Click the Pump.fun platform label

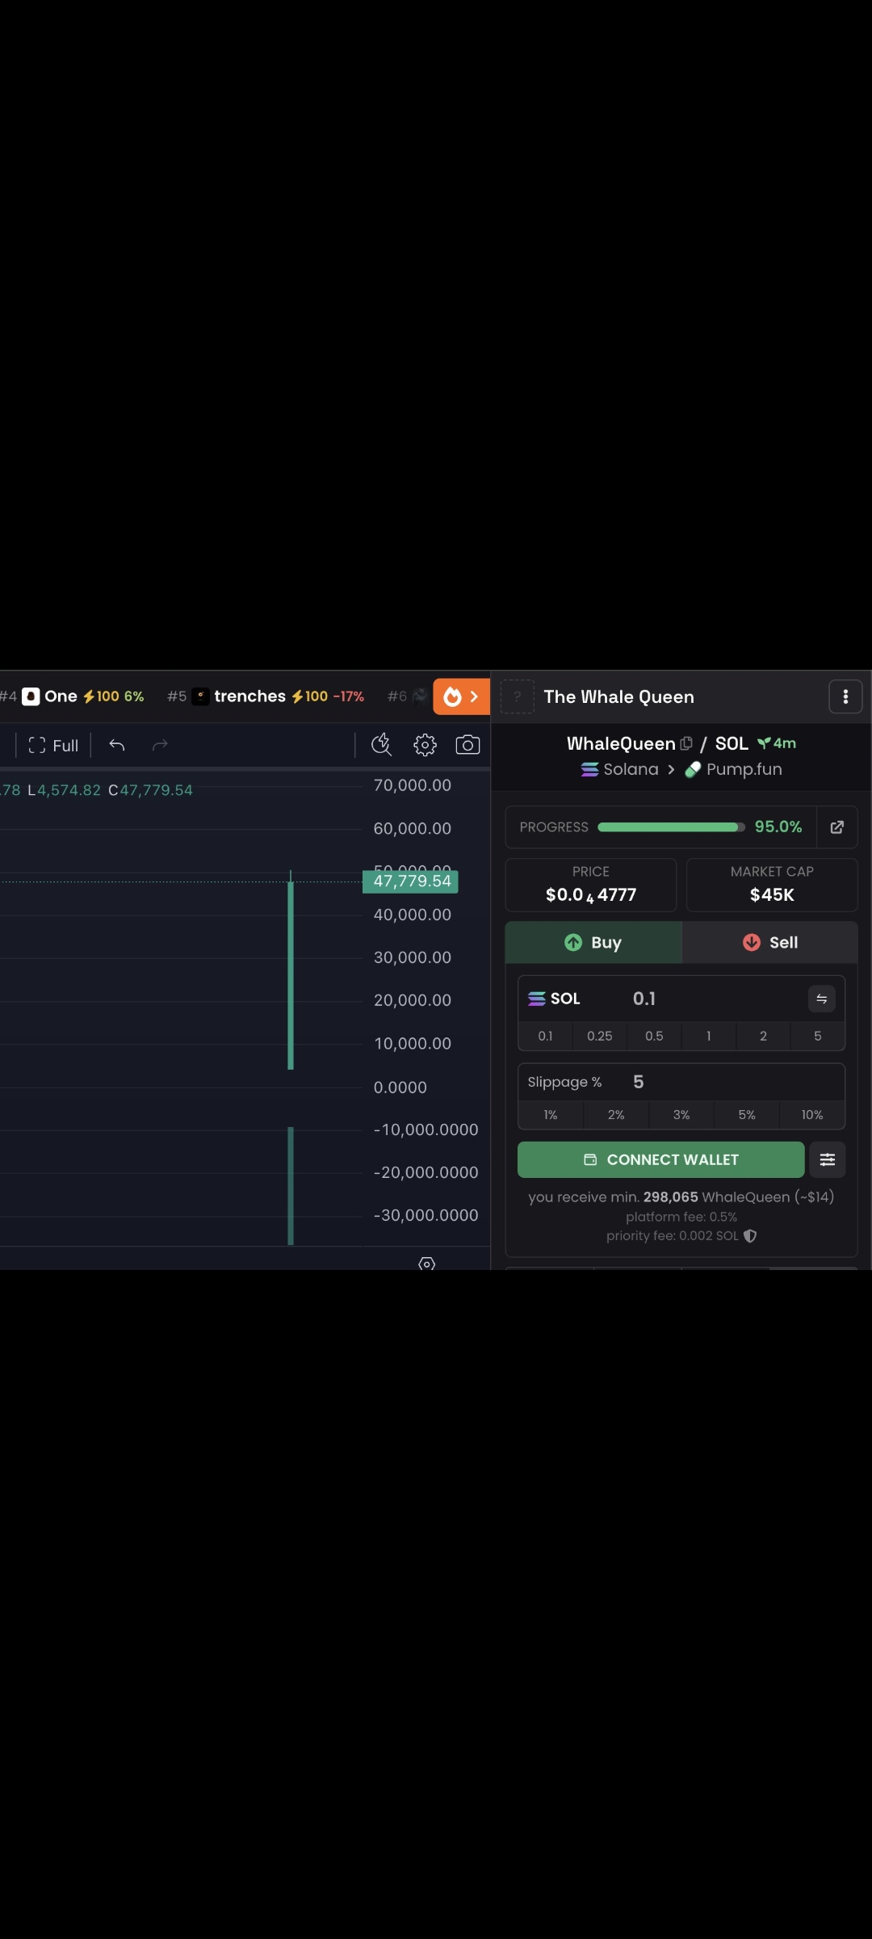(x=734, y=769)
